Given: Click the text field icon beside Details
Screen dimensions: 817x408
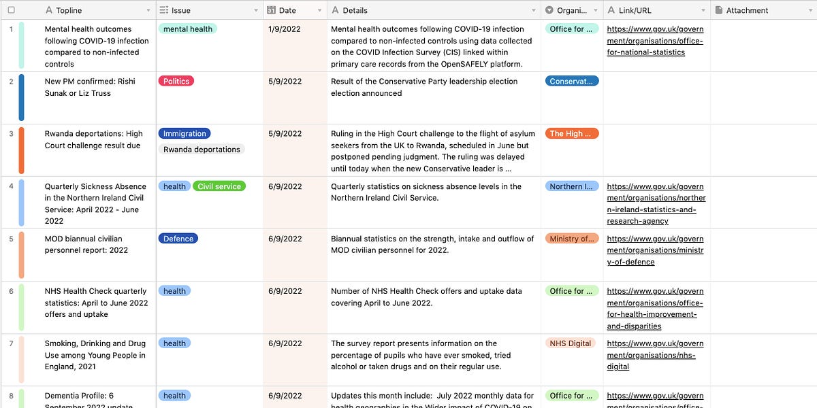Looking at the screenshot, I should coord(335,10).
